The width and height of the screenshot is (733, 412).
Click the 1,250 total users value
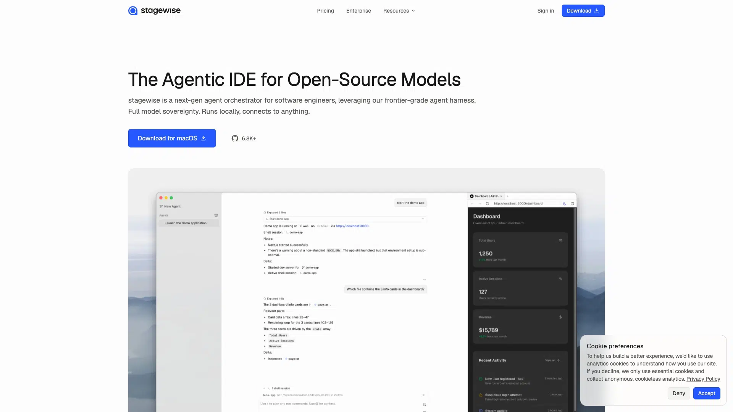click(486, 253)
